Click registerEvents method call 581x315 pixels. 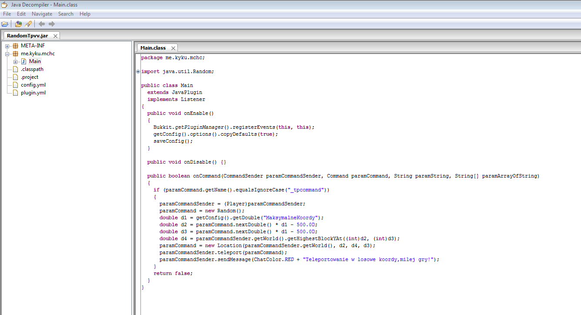pos(254,127)
